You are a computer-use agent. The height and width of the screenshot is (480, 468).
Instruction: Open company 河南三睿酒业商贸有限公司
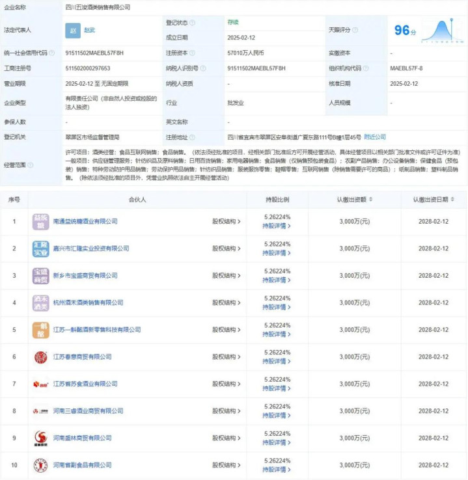point(89,411)
